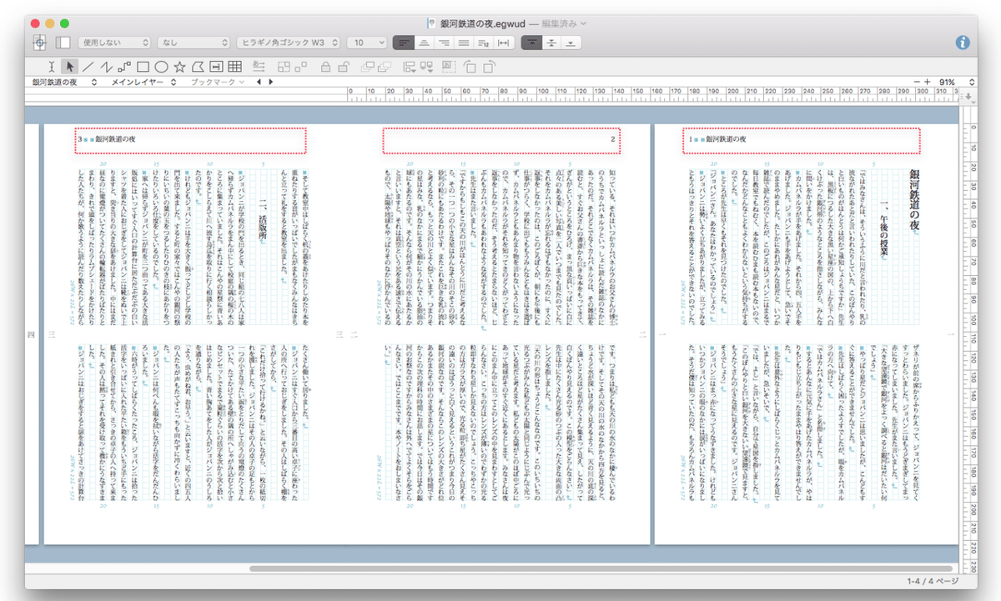Select the page 1 header text box
The width and height of the screenshot is (1001, 601).
[x=801, y=140]
